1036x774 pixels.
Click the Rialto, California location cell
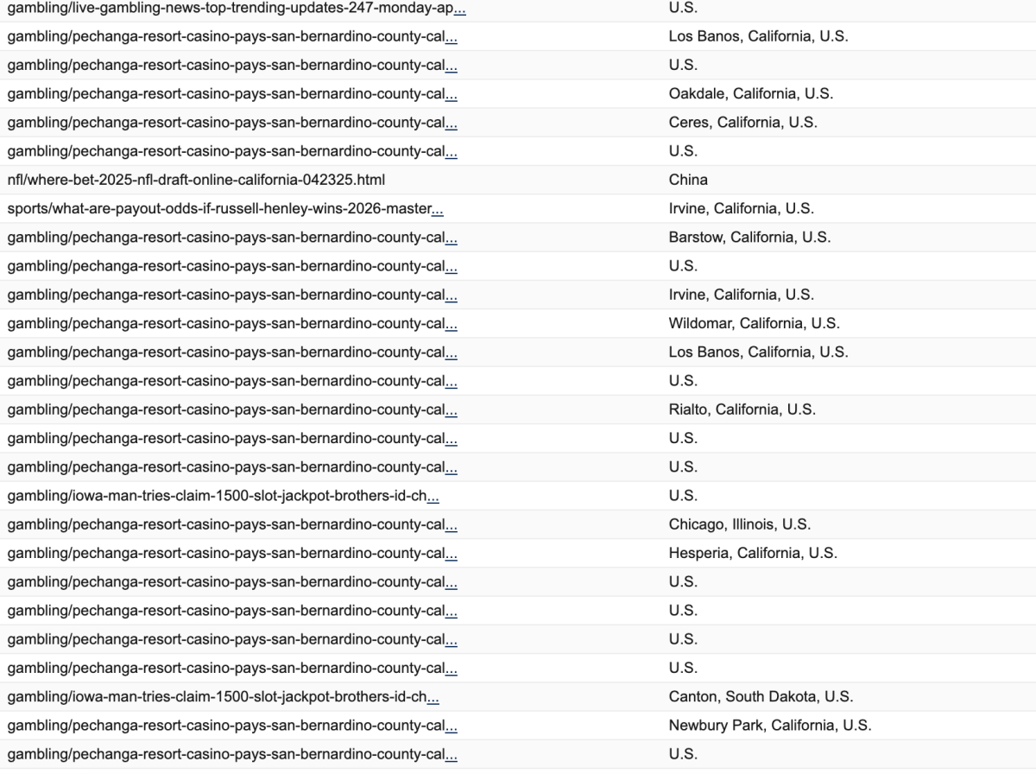742,409
